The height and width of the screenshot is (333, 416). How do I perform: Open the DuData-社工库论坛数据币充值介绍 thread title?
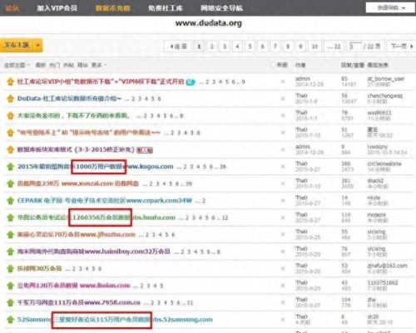69,99
